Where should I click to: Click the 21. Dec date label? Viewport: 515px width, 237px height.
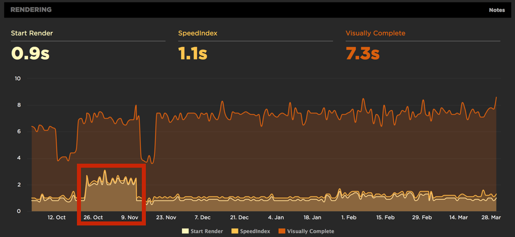click(x=239, y=217)
